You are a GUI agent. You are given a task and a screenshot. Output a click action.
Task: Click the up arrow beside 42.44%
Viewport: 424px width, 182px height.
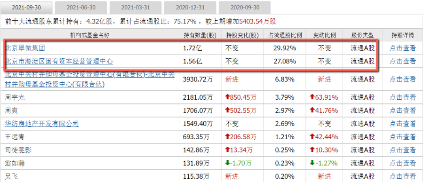click(312, 137)
